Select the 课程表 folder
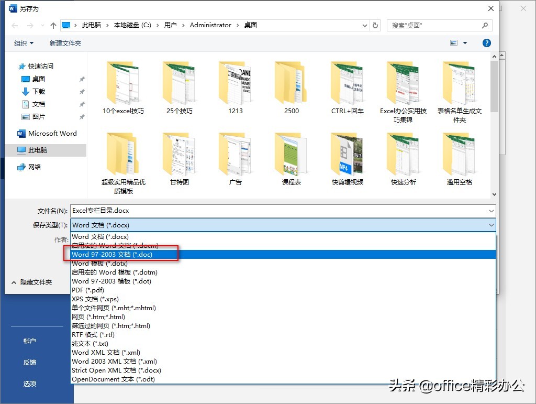The image size is (536, 404). coord(292,159)
